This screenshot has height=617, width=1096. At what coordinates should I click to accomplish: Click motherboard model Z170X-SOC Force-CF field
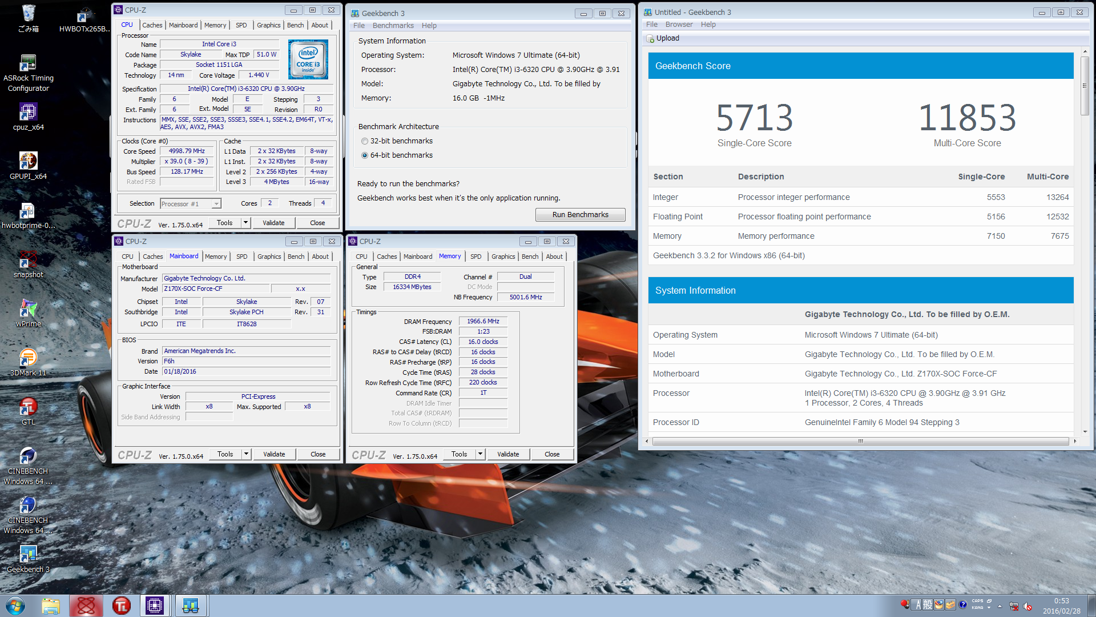click(216, 289)
